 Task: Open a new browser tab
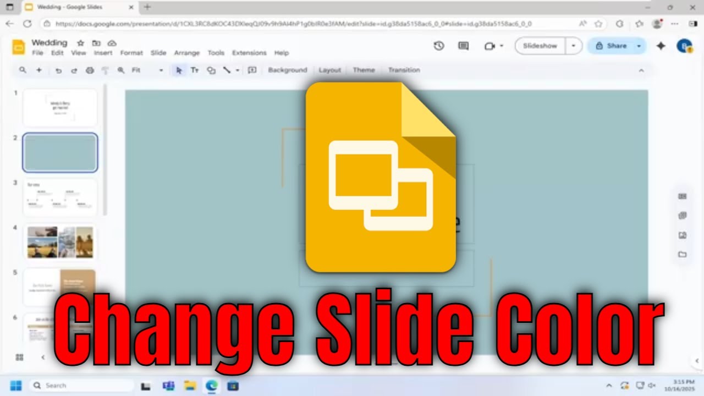[147, 7]
